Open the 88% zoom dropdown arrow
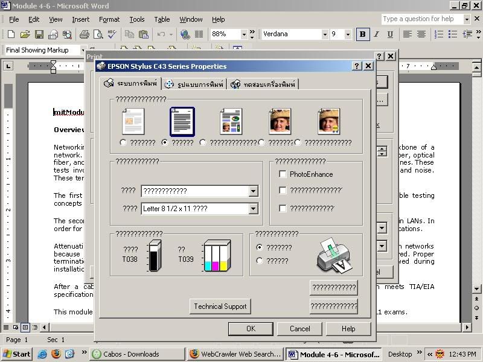This screenshot has width=483, height=362. point(244,34)
